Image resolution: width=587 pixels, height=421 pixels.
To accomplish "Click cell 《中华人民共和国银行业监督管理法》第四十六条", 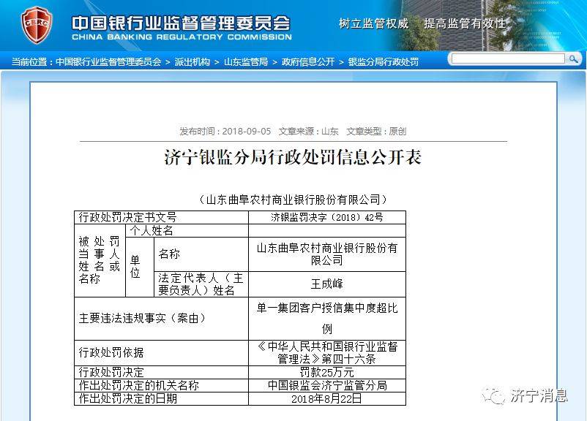I will click(x=327, y=352).
